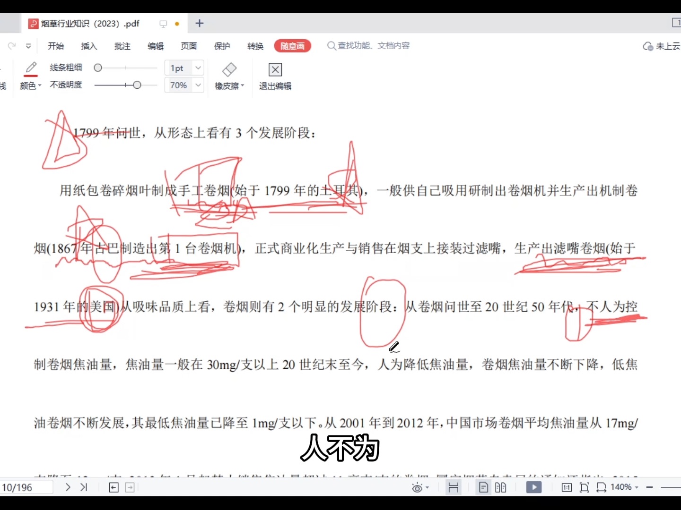The image size is (681, 510).
Task: Open the 编辑 menu tab
Action: click(156, 46)
